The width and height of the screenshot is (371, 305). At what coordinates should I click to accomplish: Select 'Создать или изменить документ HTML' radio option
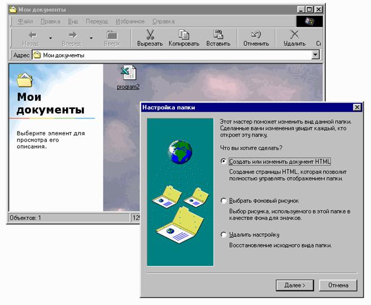tap(224, 161)
